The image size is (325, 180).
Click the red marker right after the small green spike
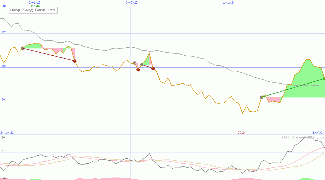(153, 68)
